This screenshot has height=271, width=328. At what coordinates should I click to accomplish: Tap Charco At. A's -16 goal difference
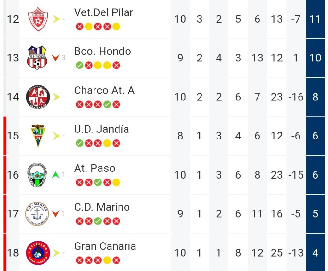click(x=296, y=97)
